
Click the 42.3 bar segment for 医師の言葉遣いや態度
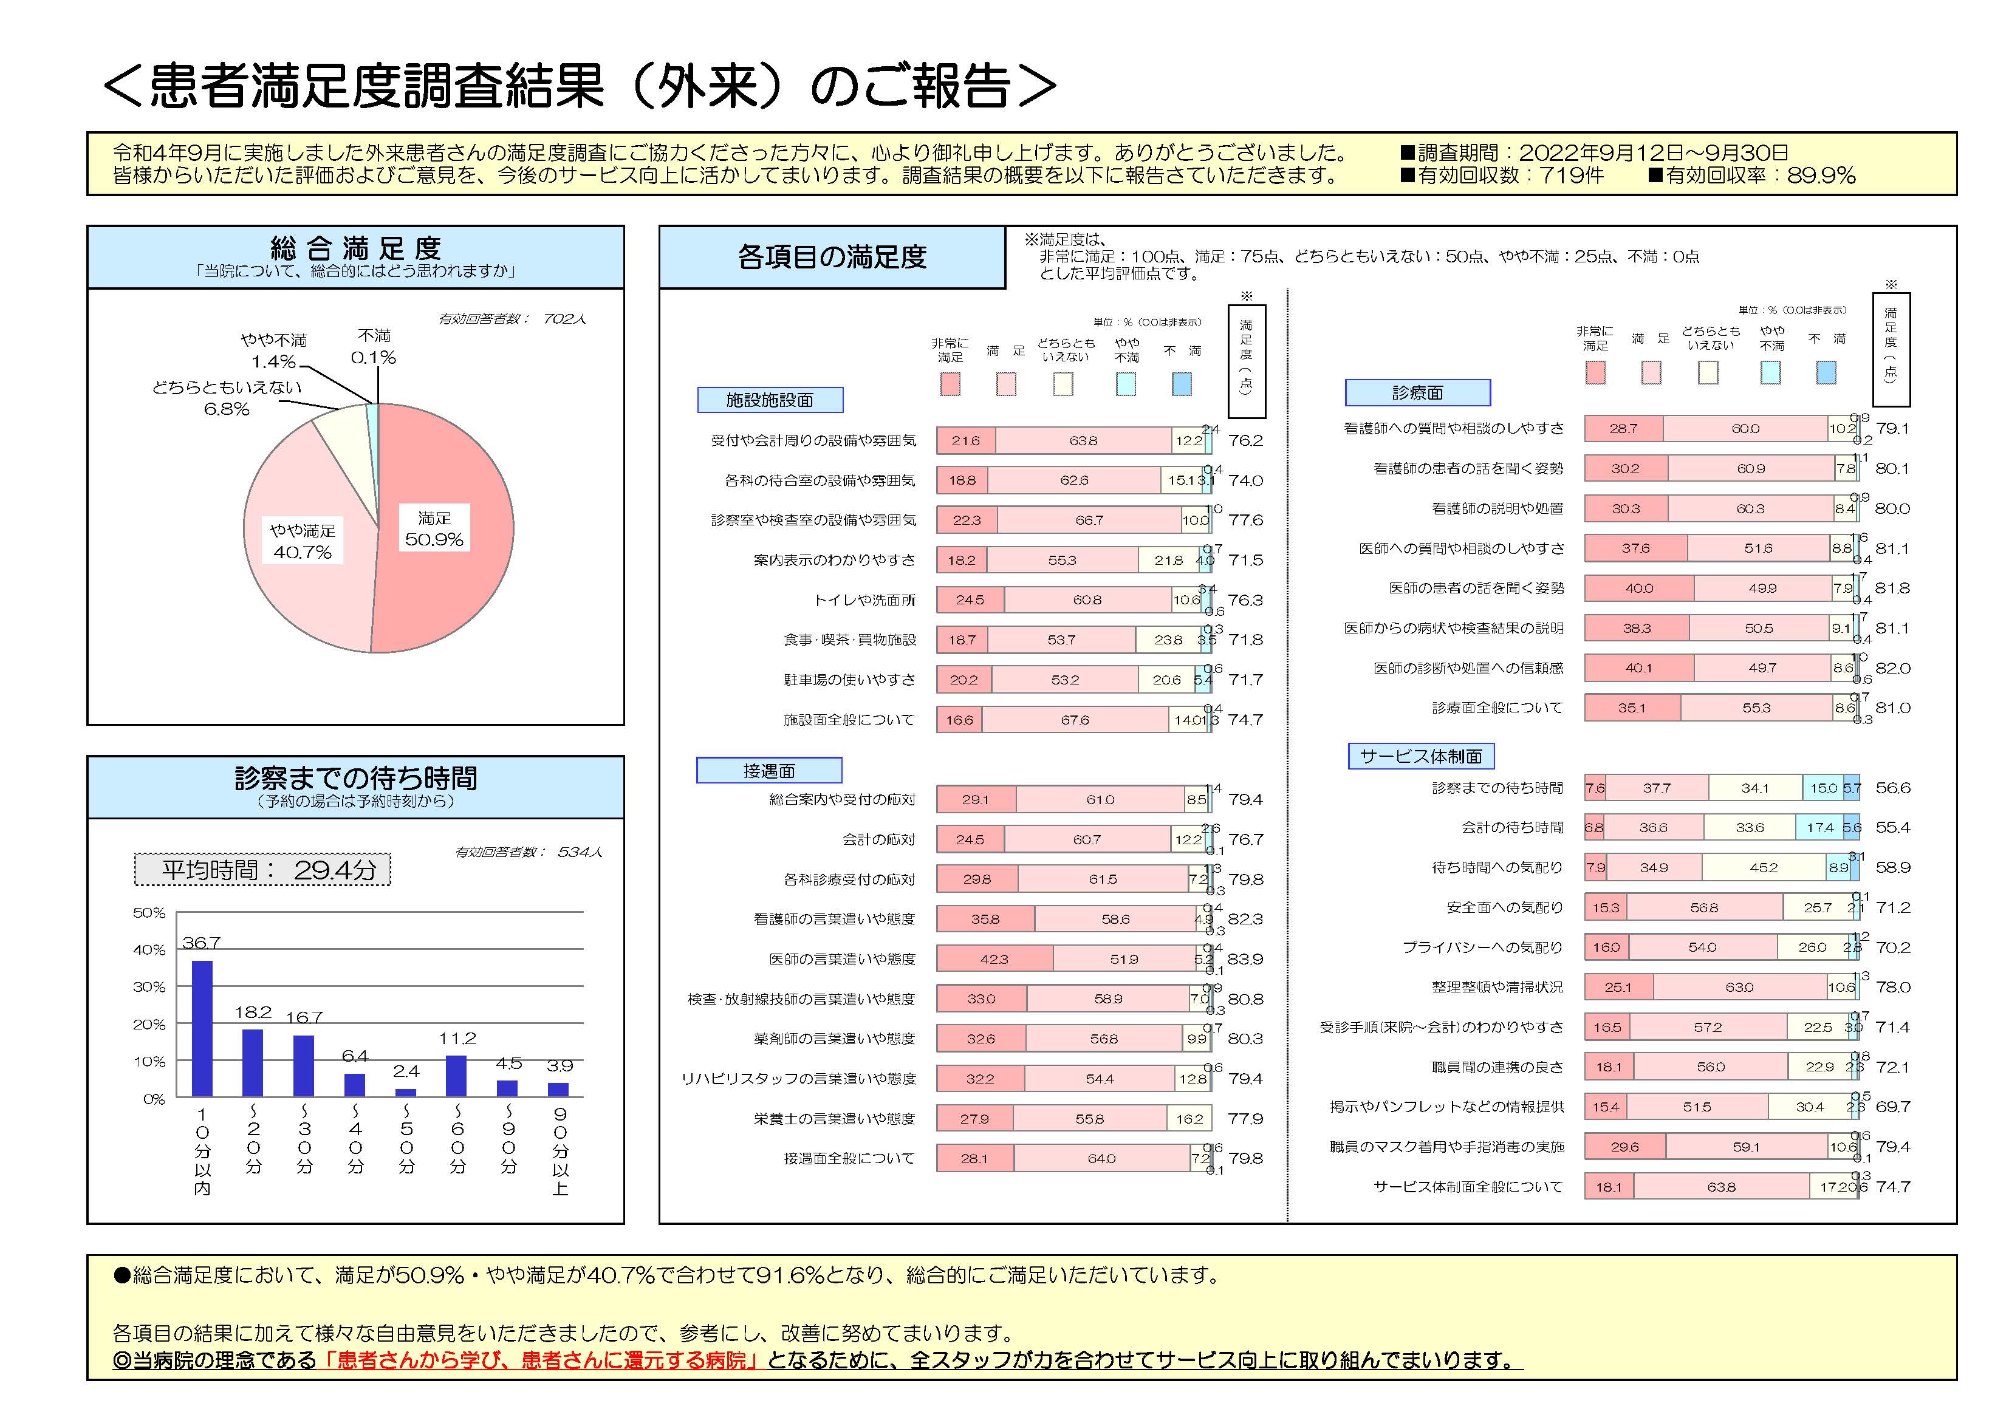point(995,959)
